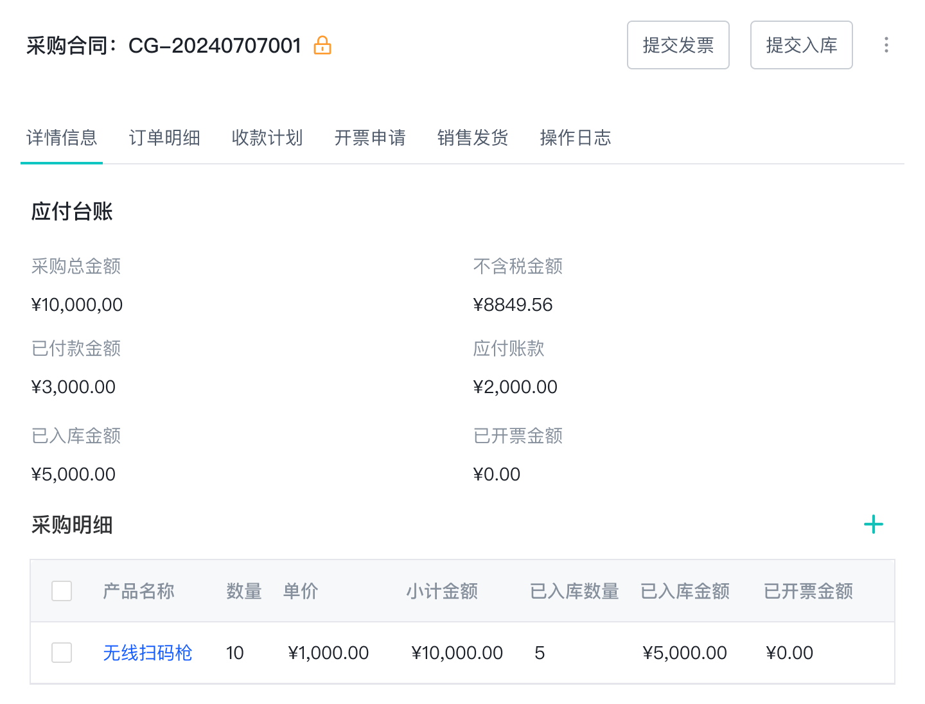
Task: Tick the select-all checkbox in table header
Action: (62, 591)
